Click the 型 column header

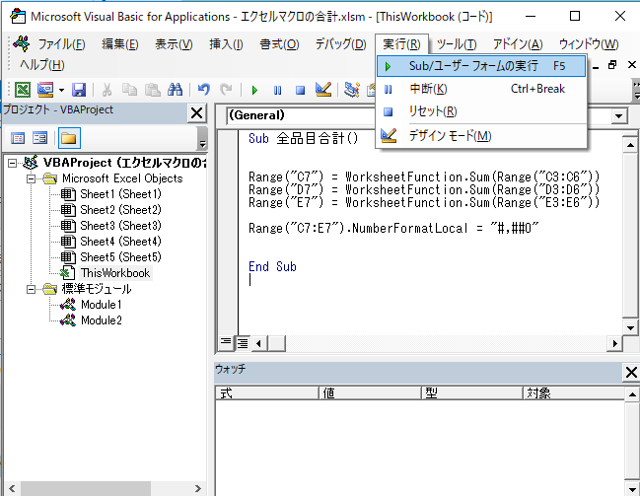(472, 393)
